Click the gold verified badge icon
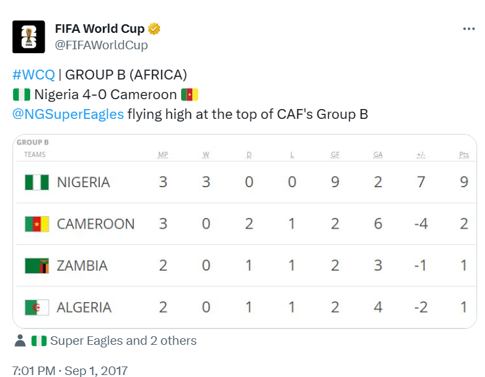485x377 pixels. [154, 29]
